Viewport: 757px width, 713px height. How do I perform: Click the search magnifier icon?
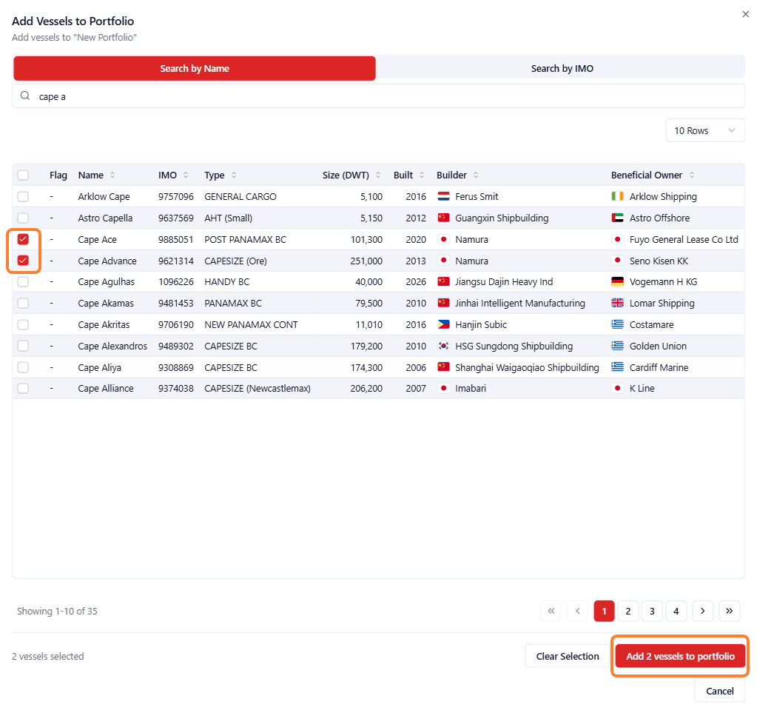[x=24, y=96]
